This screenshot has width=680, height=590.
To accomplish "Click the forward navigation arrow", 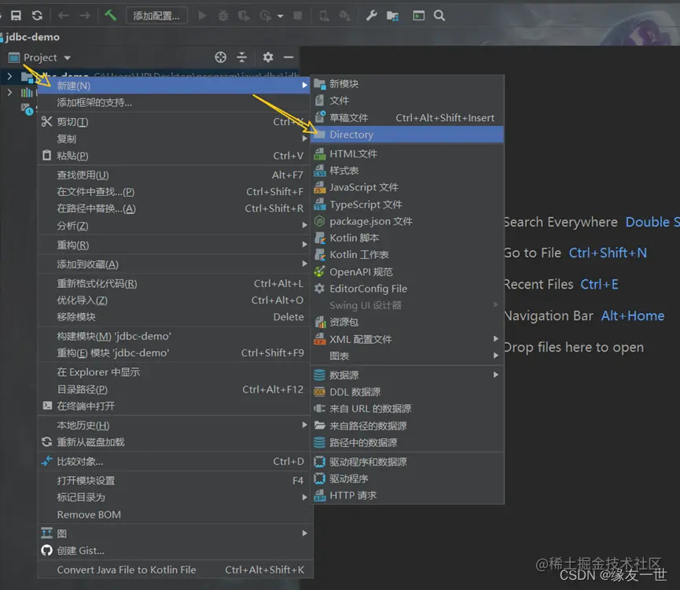I will (85, 16).
